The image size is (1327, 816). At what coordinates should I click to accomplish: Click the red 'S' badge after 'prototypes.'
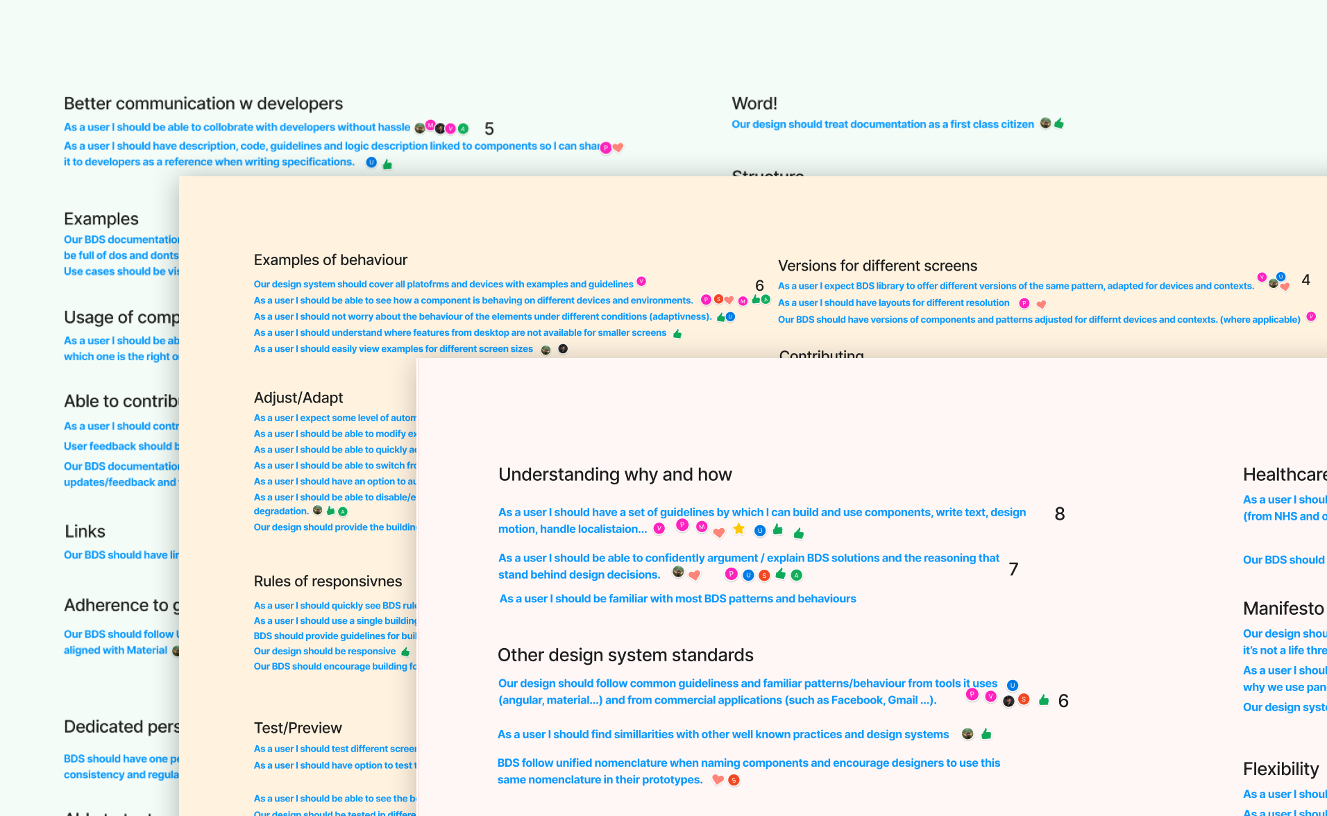coord(734,780)
